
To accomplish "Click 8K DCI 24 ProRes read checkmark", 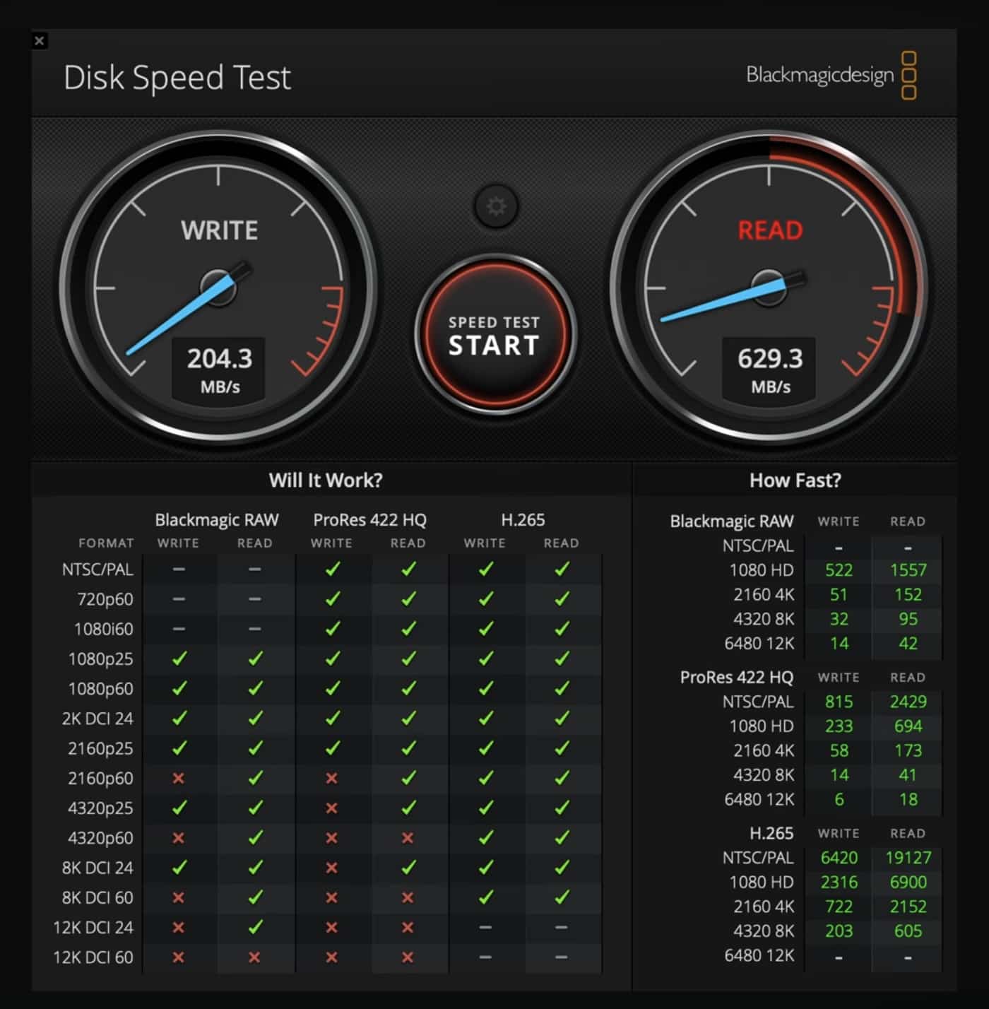I will 408,868.
